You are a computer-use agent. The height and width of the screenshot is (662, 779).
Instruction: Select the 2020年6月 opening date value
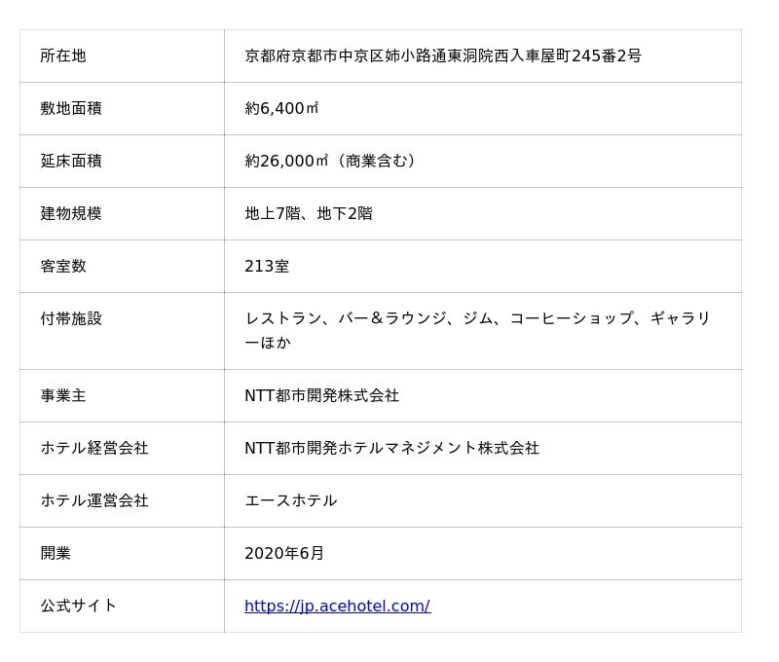pos(284,553)
